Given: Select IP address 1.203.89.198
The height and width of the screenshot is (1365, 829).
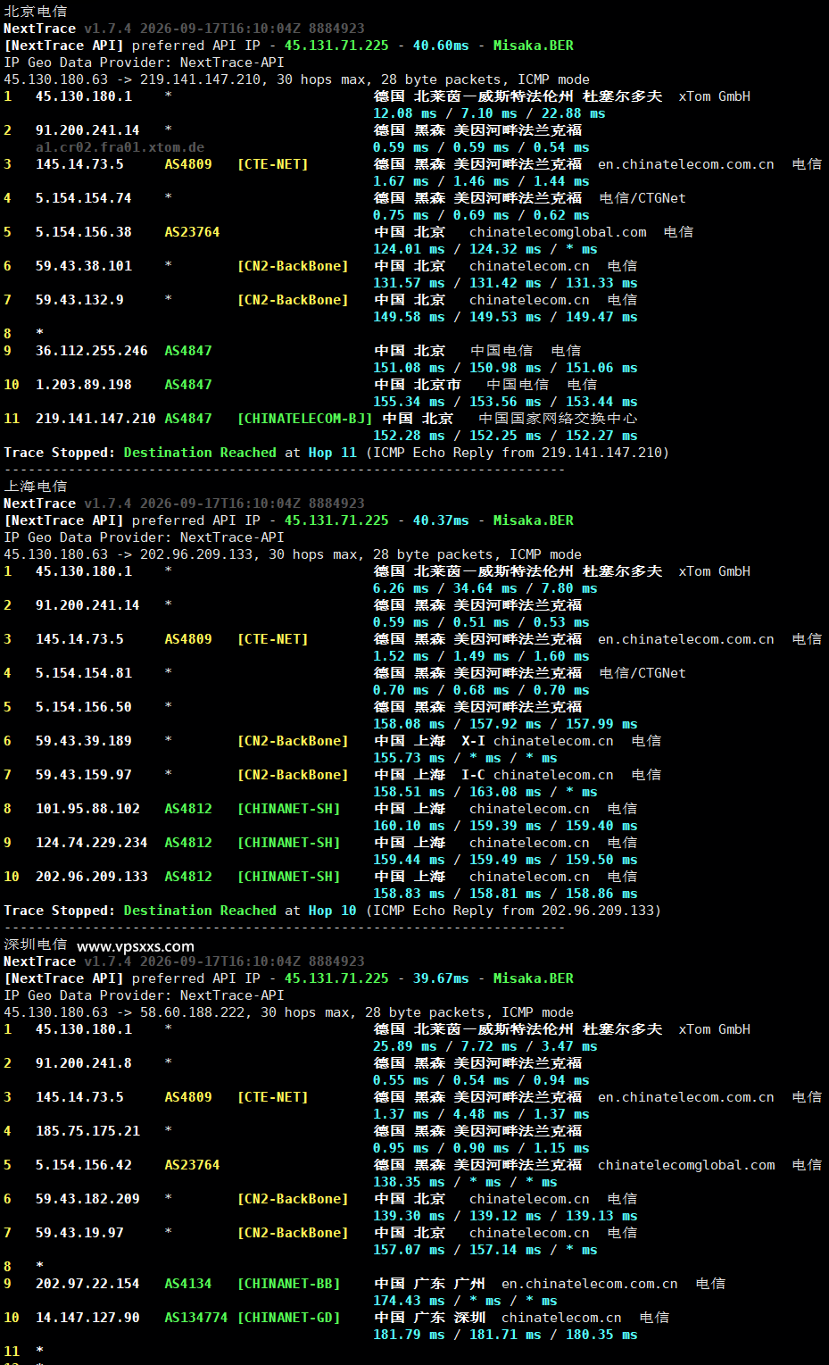Looking at the screenshot, I should coord(84,385).
